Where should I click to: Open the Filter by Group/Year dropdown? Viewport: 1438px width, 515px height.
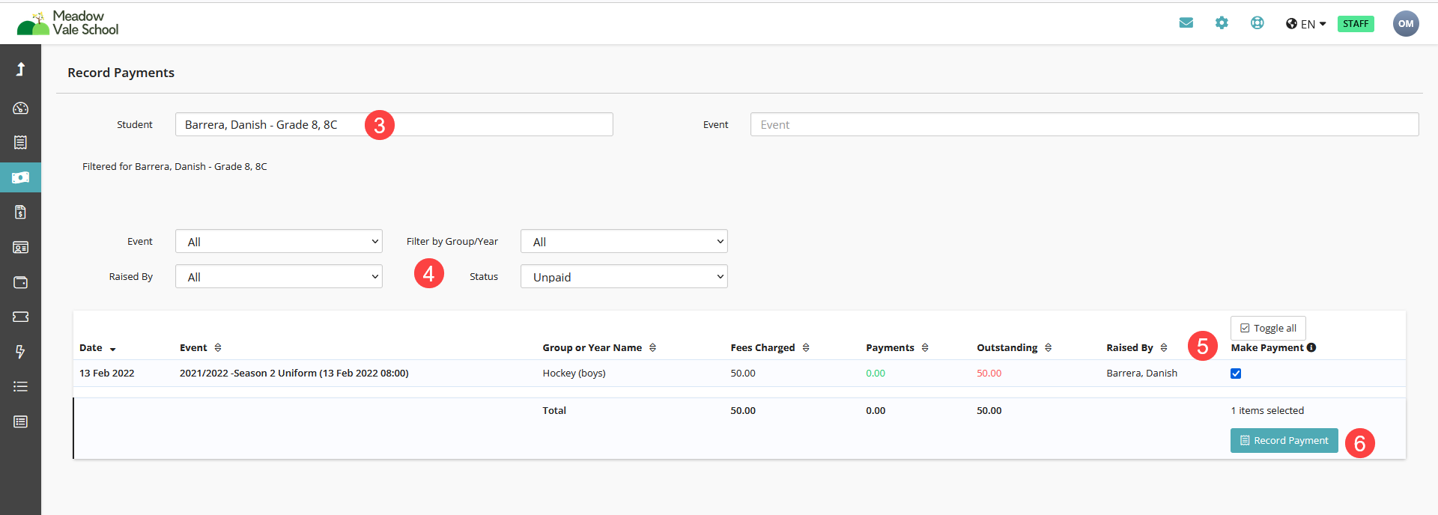[x=624, y=241]
